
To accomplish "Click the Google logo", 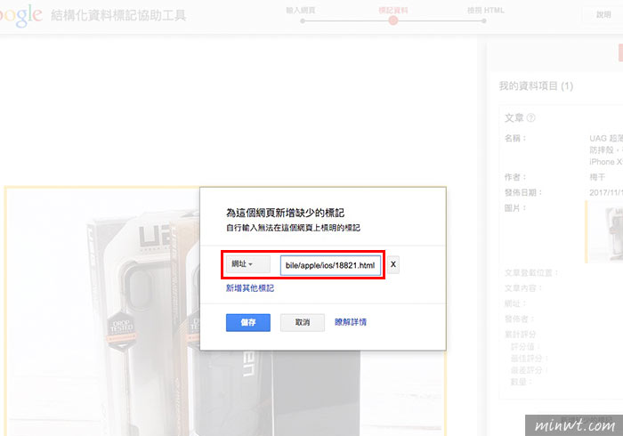I will (x=20, y=16).
